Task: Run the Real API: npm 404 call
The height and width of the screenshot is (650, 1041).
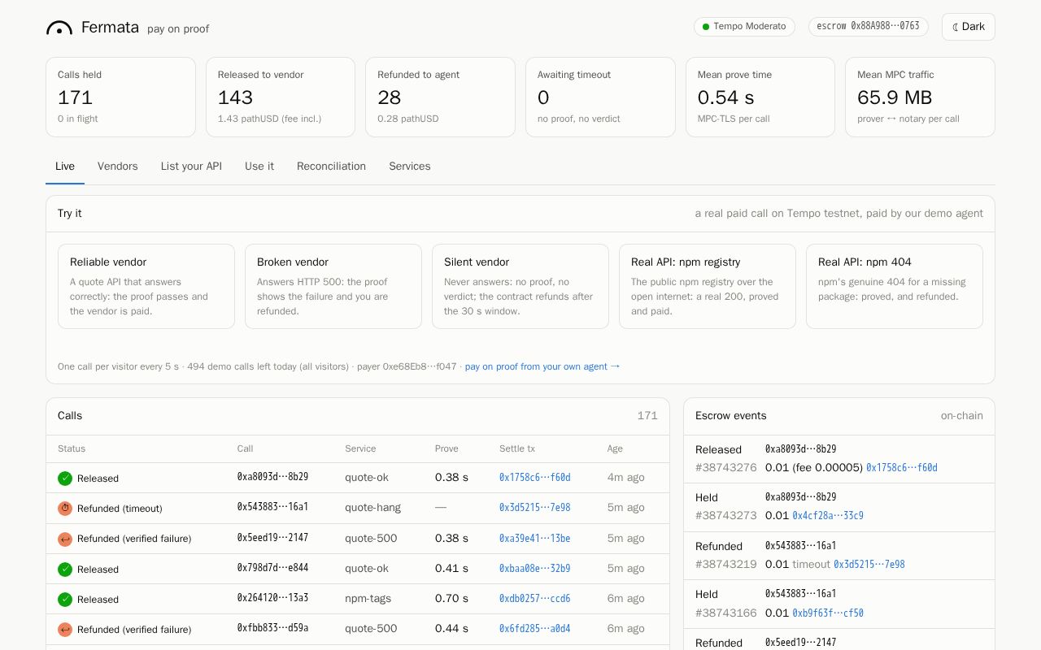Action: (895, 286)
